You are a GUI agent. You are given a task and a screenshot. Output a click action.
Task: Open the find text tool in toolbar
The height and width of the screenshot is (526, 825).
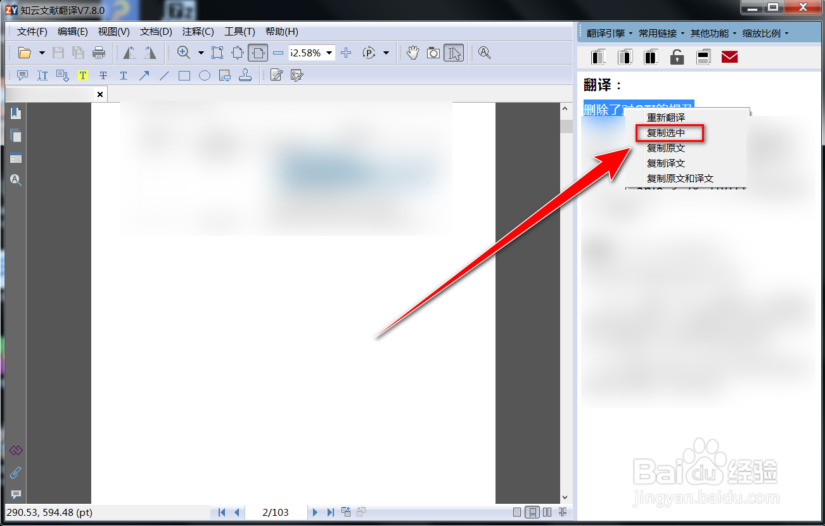(x=485, y=53)
